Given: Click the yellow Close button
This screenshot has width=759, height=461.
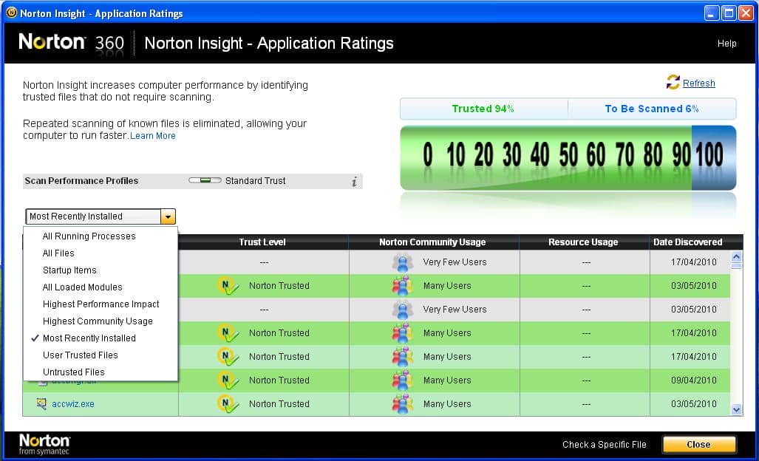Looking at the screenshot, I should coord(699,444).
